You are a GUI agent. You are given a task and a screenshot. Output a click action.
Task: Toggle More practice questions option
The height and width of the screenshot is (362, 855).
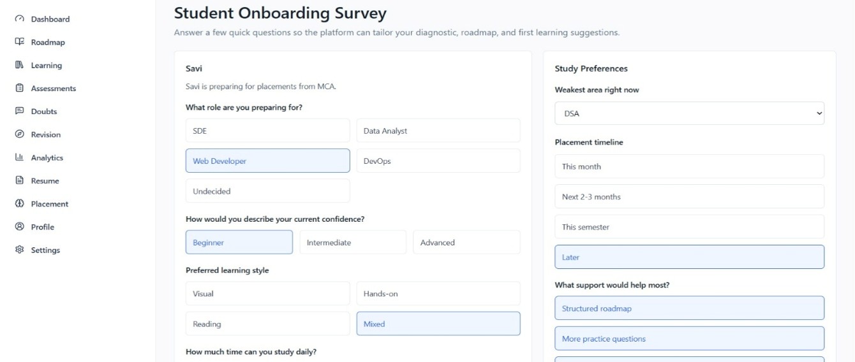point(690,338)
